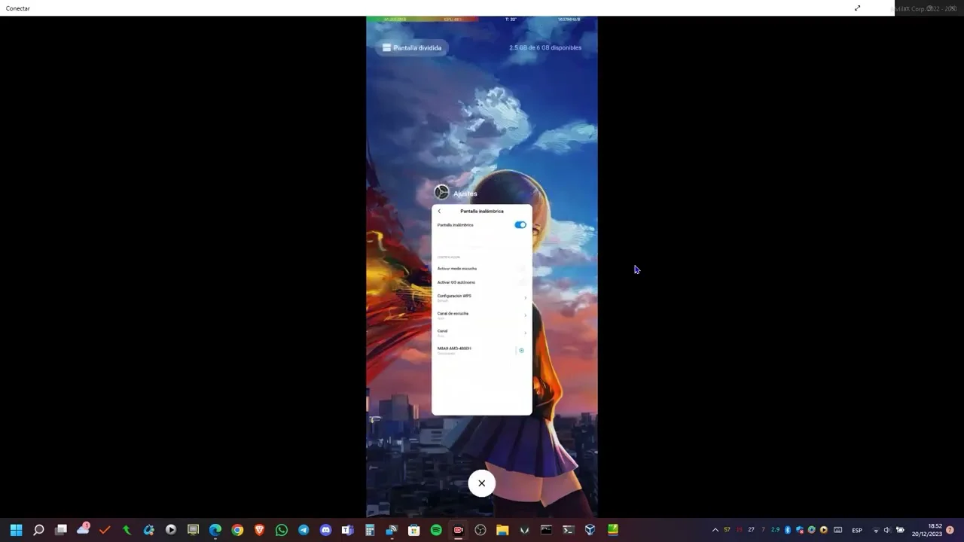This screenshot has width=964, height=542.
Task: Select the M8AX-AMD-4800H device entry
Action: pyautogui.click(x=467, y=350)
